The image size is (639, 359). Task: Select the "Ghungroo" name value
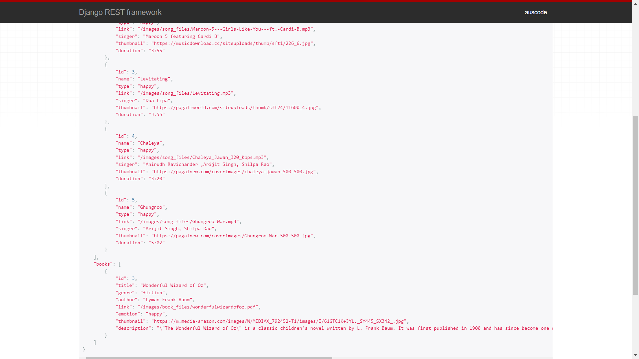(x=151, y=207)
